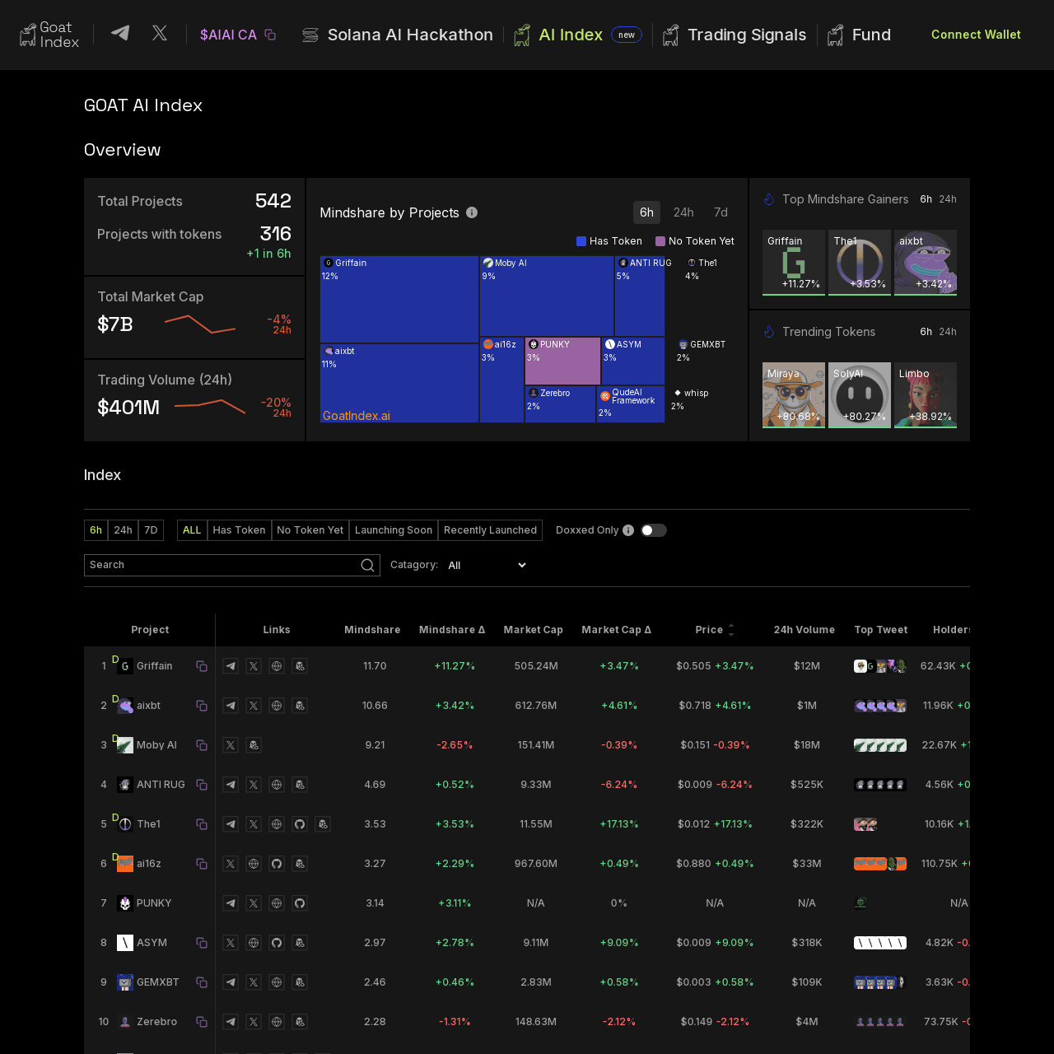Click the Connect Wallet button
The height and width of the screenshot is (1054, 1054).
click(976, 35)
